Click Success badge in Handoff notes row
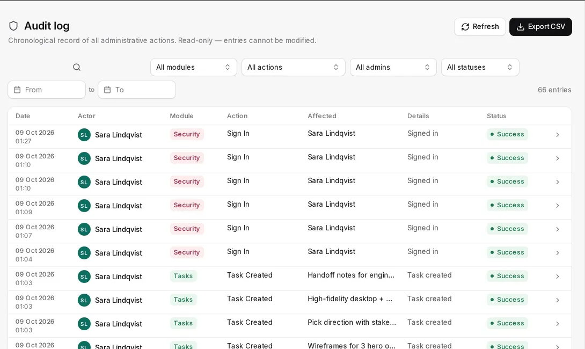 click(507, 276)
